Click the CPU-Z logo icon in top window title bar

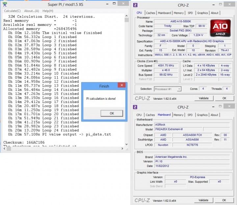click(x=135, y=5)
